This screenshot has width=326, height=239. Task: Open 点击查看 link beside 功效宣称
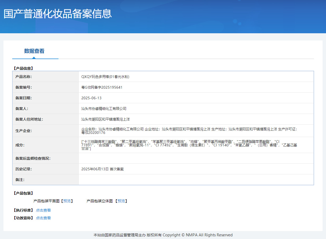[x=43, y=218]
